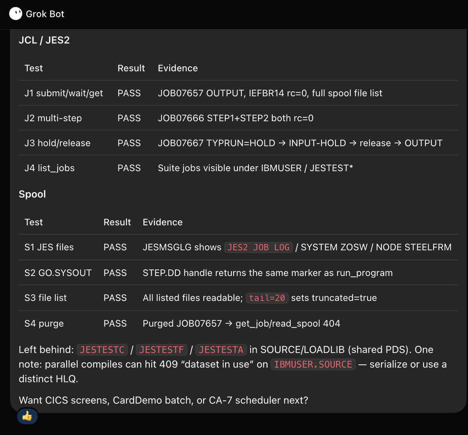Click the PASS result for S1 JES files
The width and height of the screenshot is (468, 435).
click(115, 247)
